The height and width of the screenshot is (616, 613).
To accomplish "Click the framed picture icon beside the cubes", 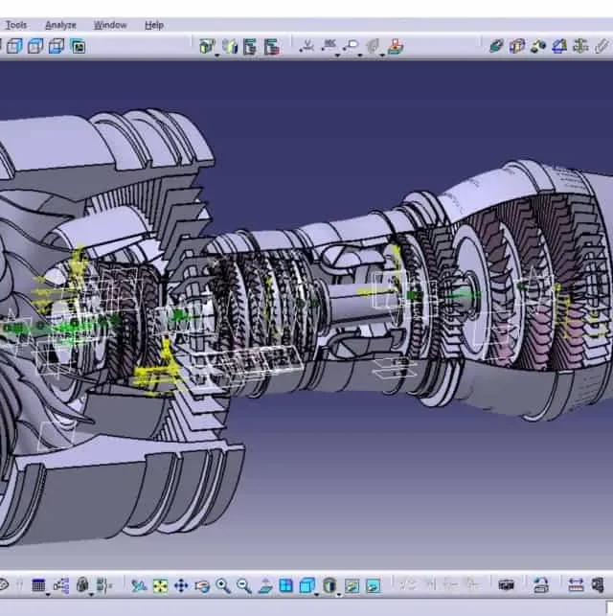I will tap(78, 46).
